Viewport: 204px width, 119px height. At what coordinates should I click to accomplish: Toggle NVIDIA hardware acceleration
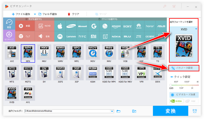point(177,101)
